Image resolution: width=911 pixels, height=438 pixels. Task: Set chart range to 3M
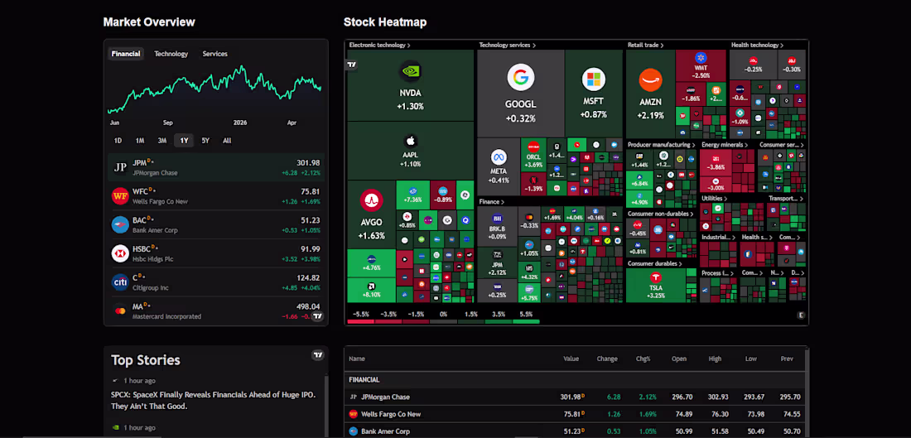[x=162, y=141]
